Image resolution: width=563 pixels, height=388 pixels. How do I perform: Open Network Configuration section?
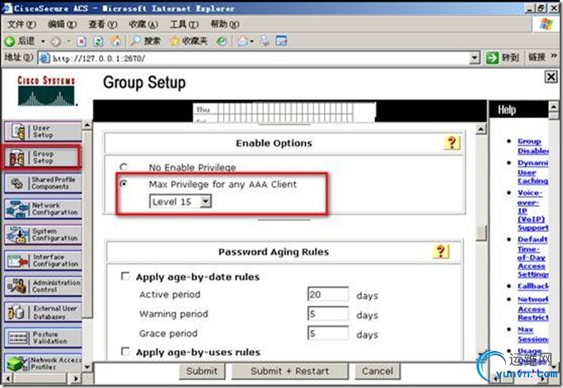43,209
